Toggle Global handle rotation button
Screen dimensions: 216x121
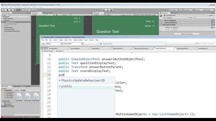pyautogui.click(x=33, y=10)
